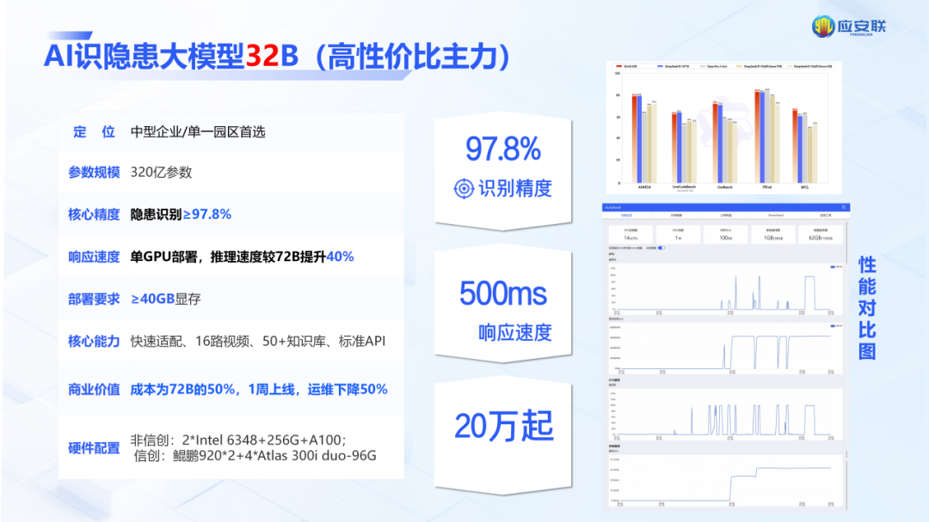Image resolution: width=929 pixels, height=522 pixels.
Task: Click the 100GB memory stat card
Action: [x=726, y=234]
